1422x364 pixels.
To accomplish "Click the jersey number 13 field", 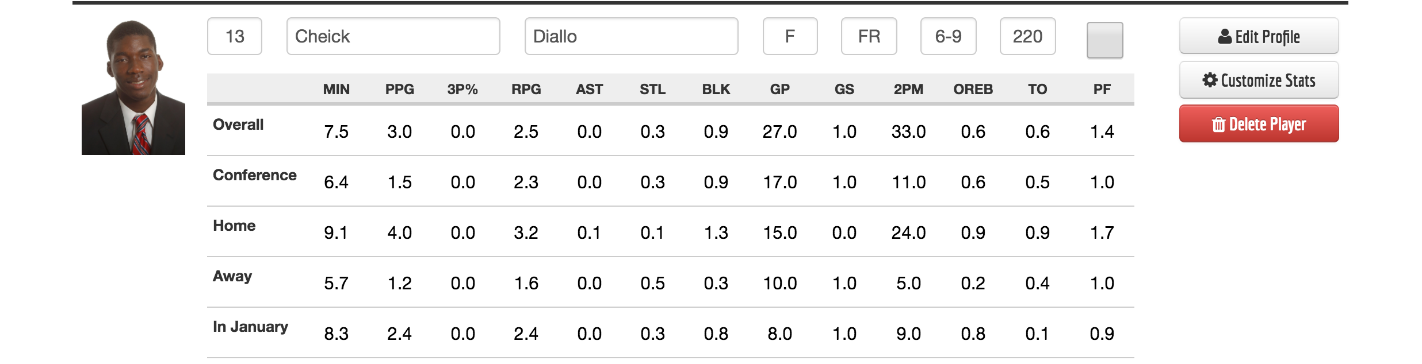I will tap(235, 36).
